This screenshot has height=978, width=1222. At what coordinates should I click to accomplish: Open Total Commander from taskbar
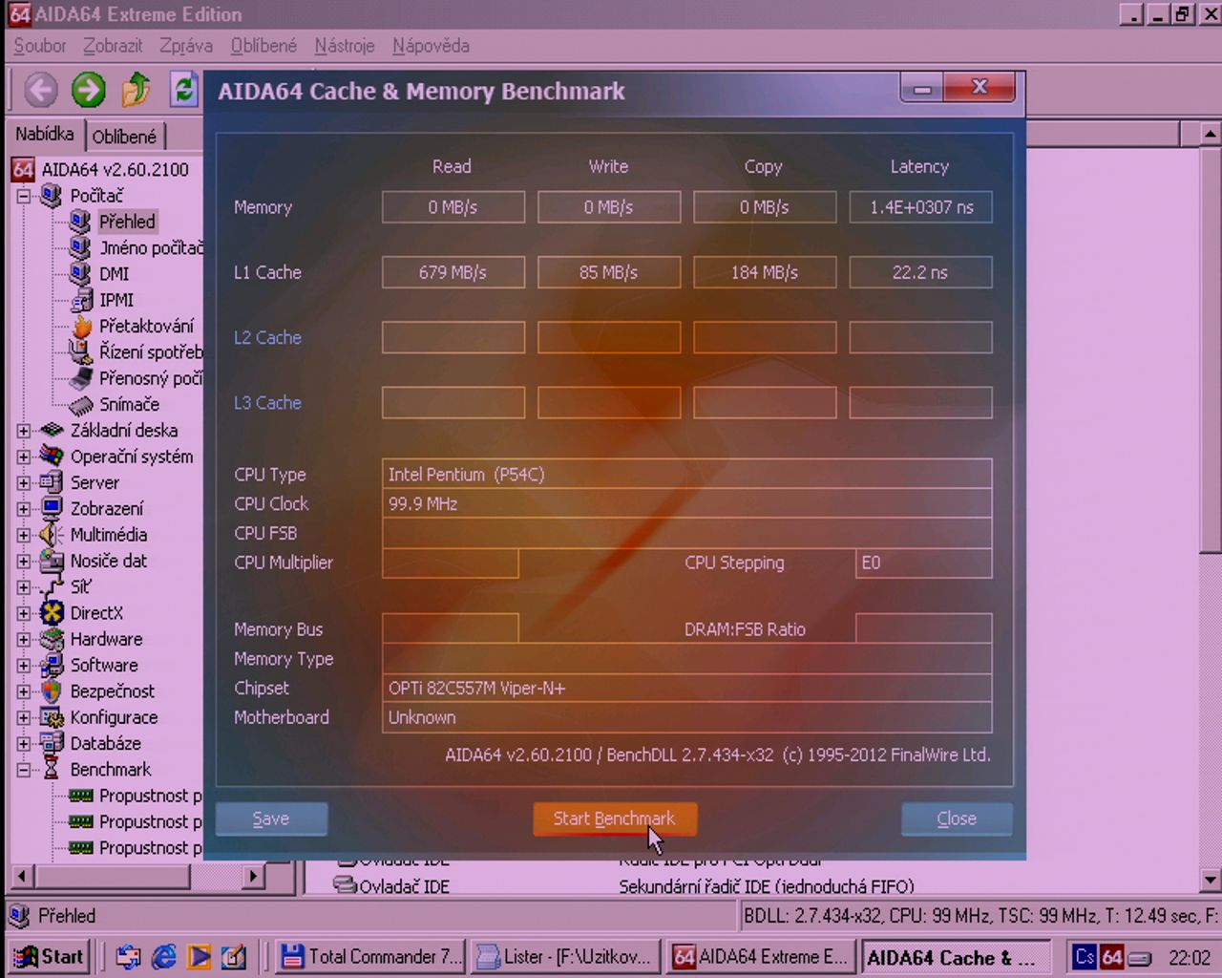point(370,957)
